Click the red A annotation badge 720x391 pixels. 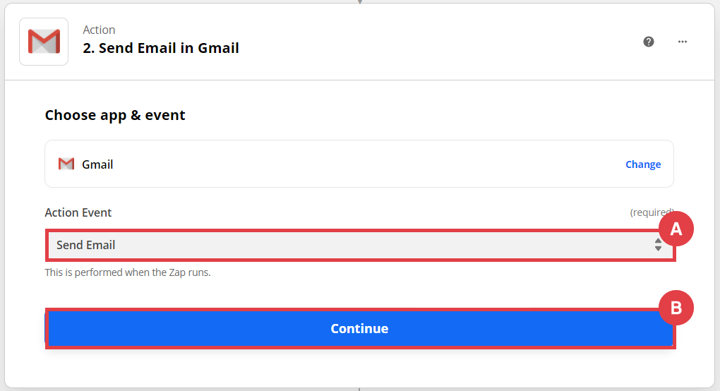[676, 229]
